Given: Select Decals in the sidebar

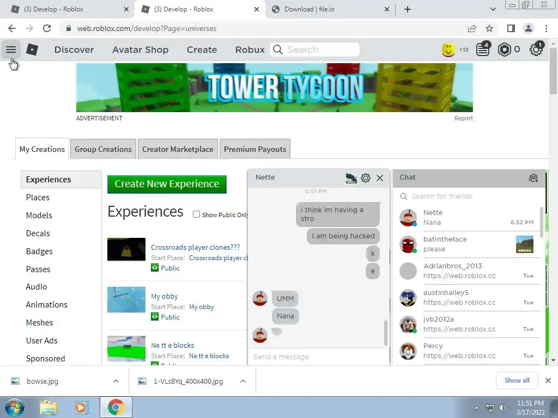Looking at the screenshot, I should (x=38, y=233).
